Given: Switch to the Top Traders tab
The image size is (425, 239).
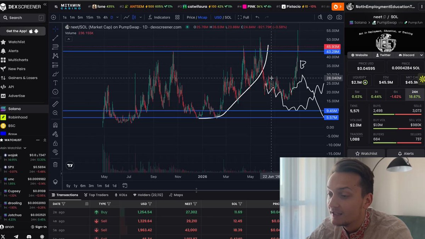Looking at the screenshot, I should pos(96,195).
